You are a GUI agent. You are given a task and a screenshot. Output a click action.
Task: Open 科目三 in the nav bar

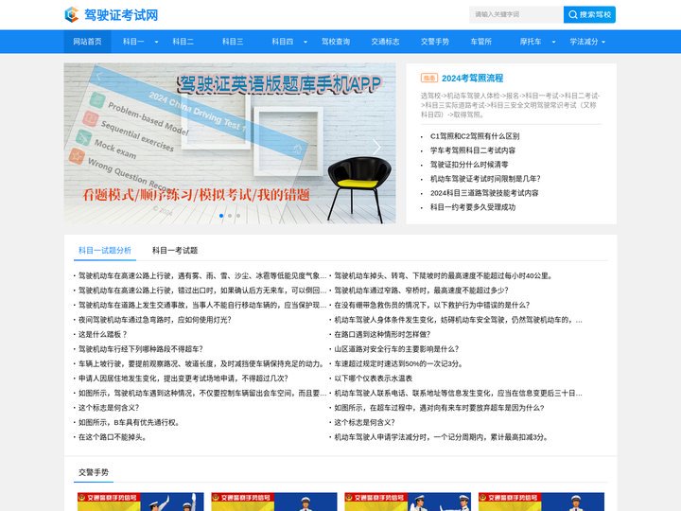[x=233, y=42]
